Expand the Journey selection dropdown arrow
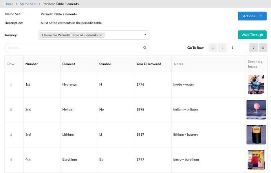The image size is (271, 173). coord(145,35)
